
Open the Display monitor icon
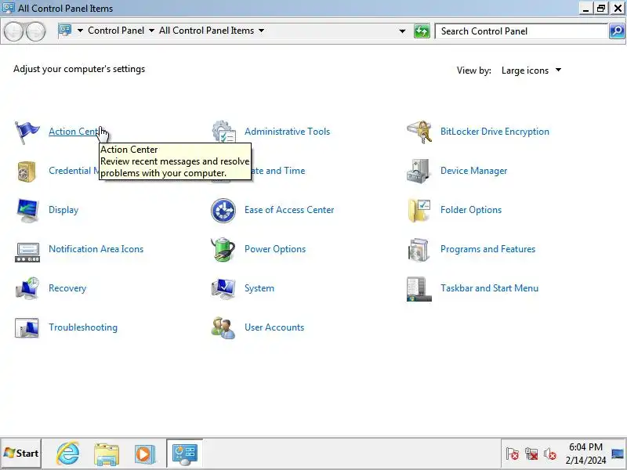27,210
